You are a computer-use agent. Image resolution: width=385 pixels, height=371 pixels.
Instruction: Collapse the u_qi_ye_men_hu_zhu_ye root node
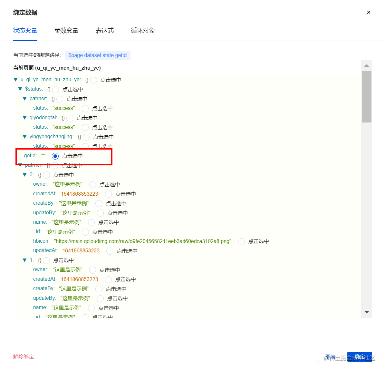(x=16, y=80)
